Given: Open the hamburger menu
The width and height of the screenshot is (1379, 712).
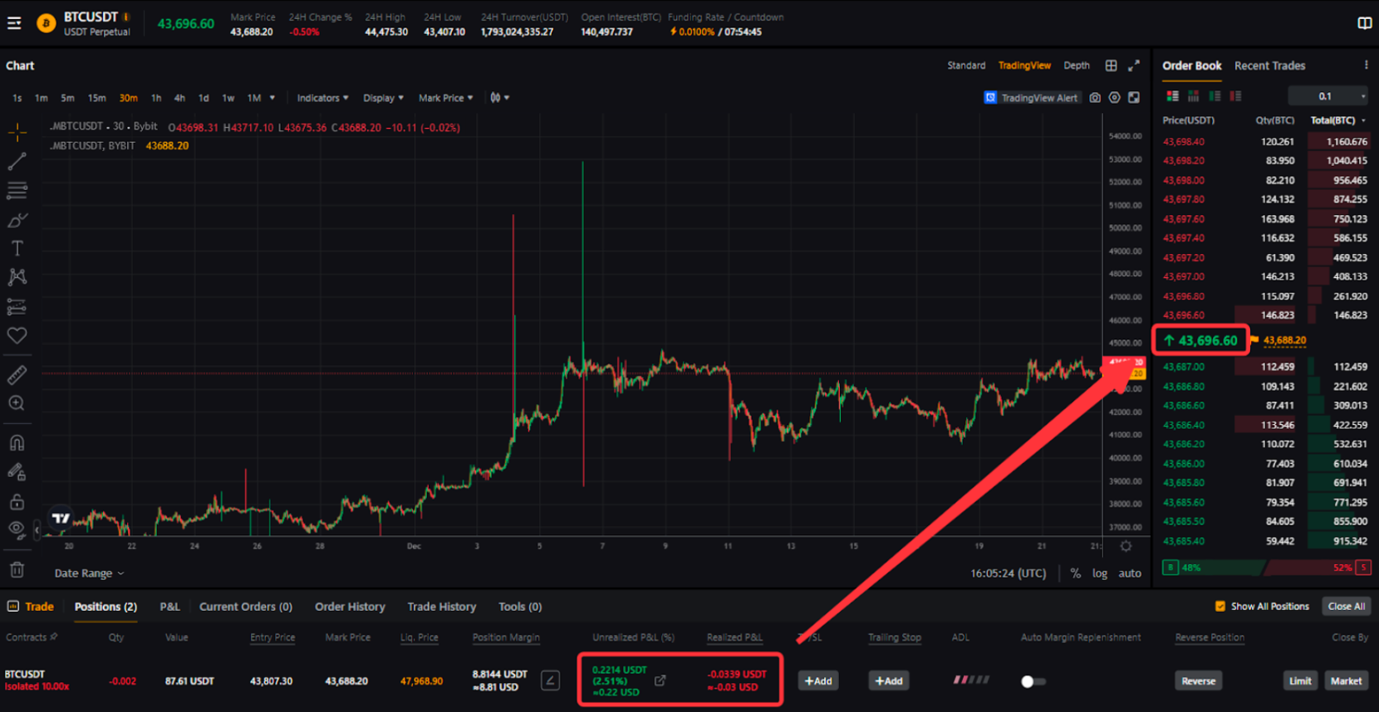Looking at the screenshot, I should point(14,23).
